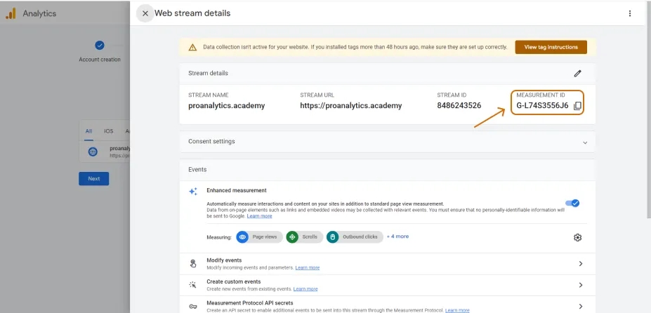The width and height of the screenshot is (651, 313).
Task: Click the Stream ID 8486243526
Action: point(459,106)
